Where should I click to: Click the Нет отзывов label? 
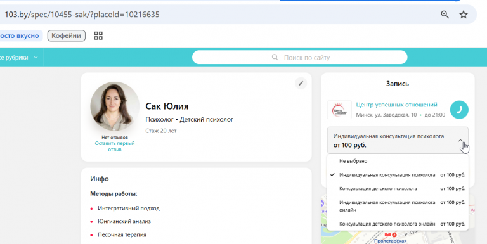click(x=115, y=138)
